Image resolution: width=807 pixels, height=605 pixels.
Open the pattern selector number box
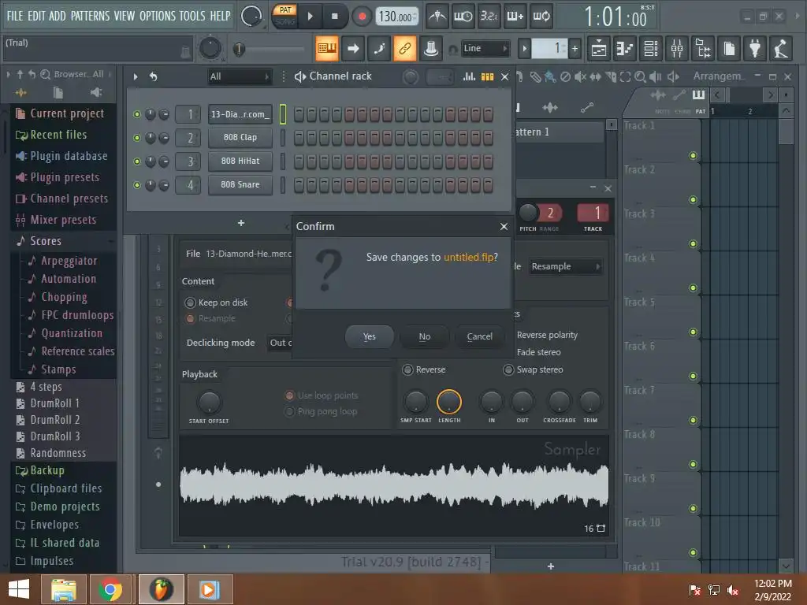tap(549, 48)
